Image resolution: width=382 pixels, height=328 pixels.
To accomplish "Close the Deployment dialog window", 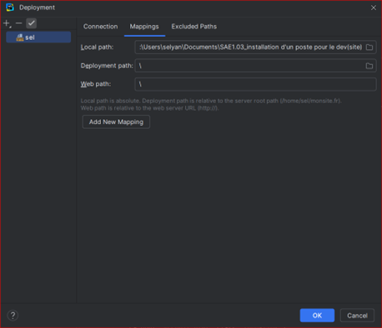I will pos(374,7).
